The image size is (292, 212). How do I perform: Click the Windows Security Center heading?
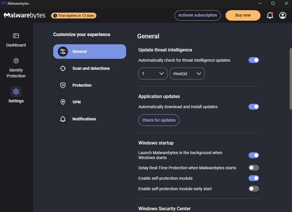tap(165, 209)
